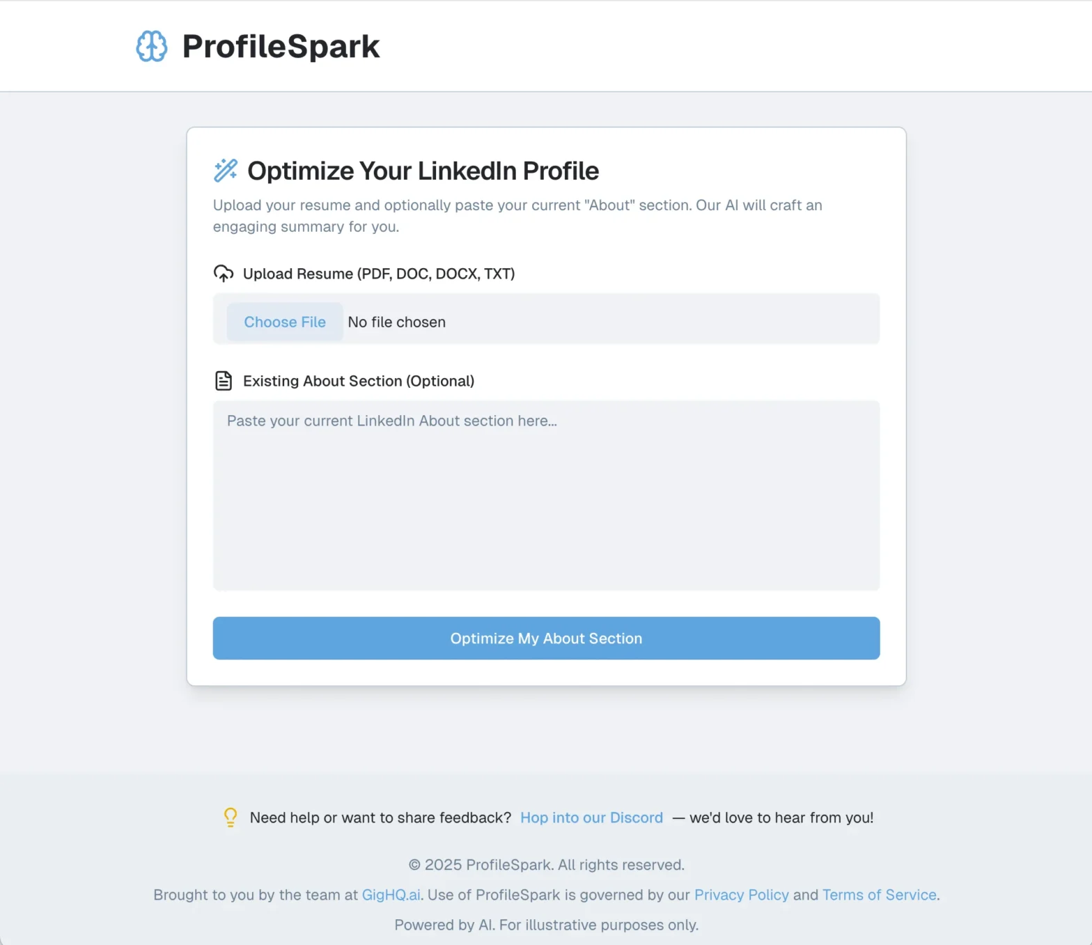The height and width of the screenshot is (945, 1092).
Task: Click the No file chosen text
Action: (396, 322)
